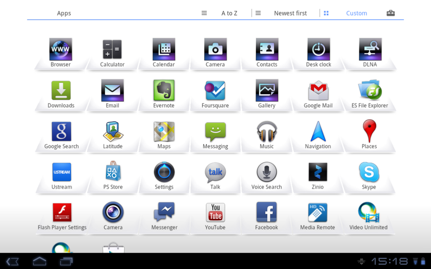Open Google Mail

point(318,90)
